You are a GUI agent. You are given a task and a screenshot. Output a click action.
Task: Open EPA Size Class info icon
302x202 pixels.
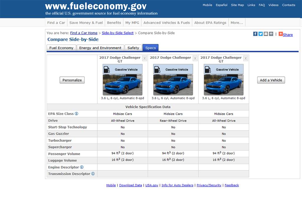click(76, 114)
